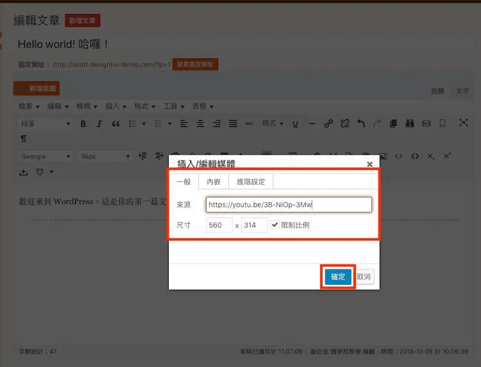
Task: Open the 編輯 menu
Action: pos(58,107)
